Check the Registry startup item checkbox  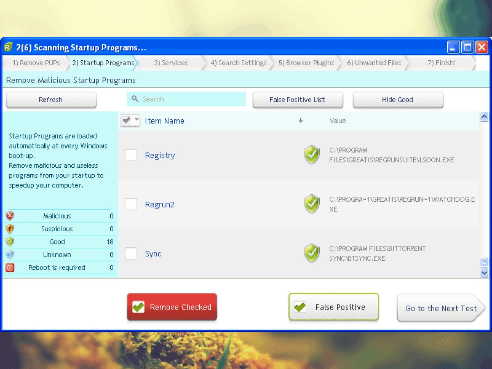coord(131,155)
